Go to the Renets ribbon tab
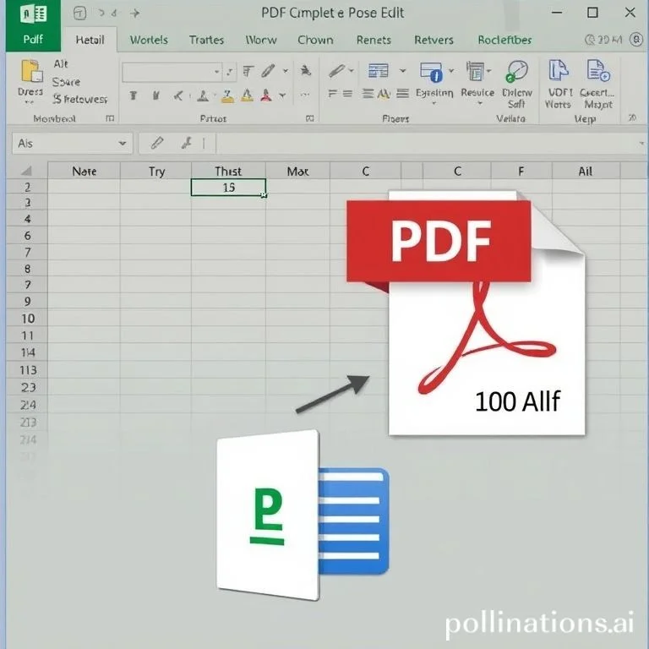Viewport: 649px width, 649px height. point(374,40)
